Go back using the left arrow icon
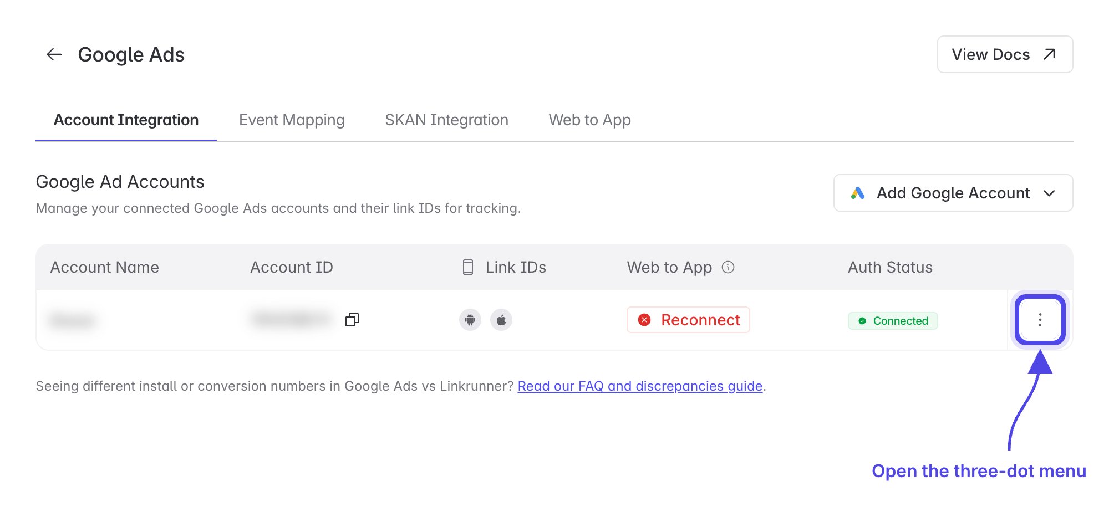Viewport: 1109px width, 532px height. pyautogui.click(x=54, y=54)
